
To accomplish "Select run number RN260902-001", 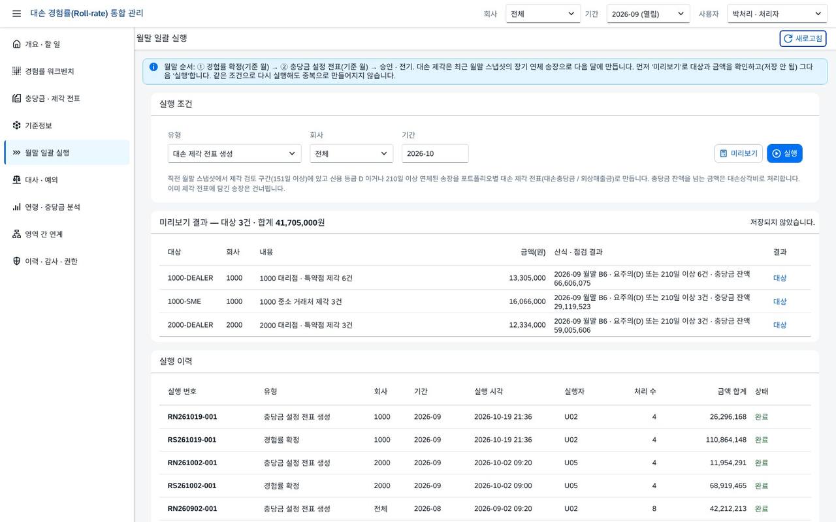I will (x=192, y=509).
